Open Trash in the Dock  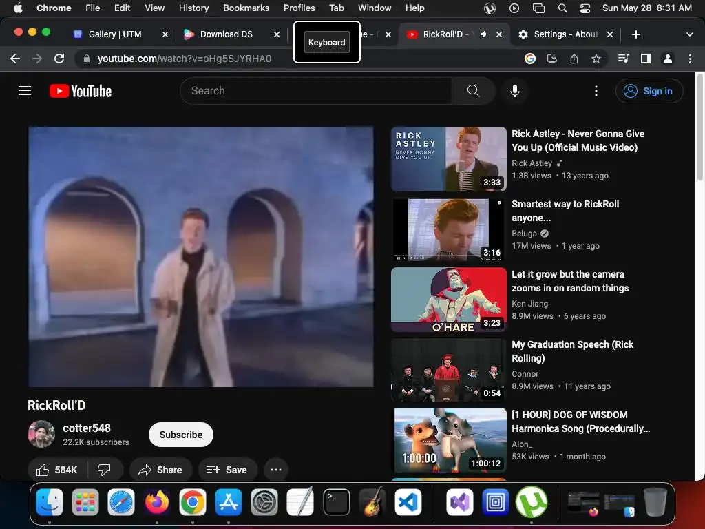pyautogui.click(x=655, y=502)
